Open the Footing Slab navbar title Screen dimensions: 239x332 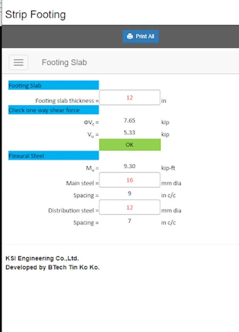(64, 62)
